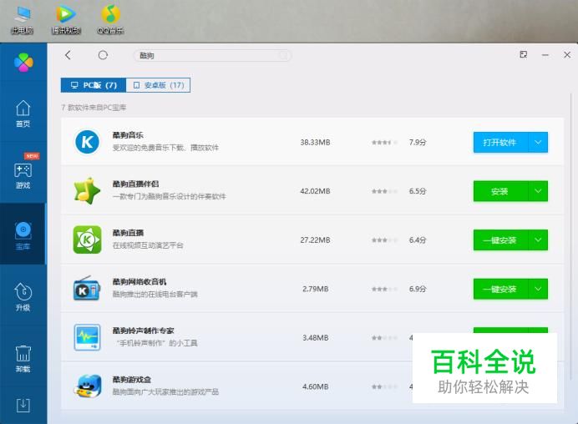Viewport: 578px width, 424px height.
Task: Go to 首页 in the sidebar
Action: [x=23, y=114]
